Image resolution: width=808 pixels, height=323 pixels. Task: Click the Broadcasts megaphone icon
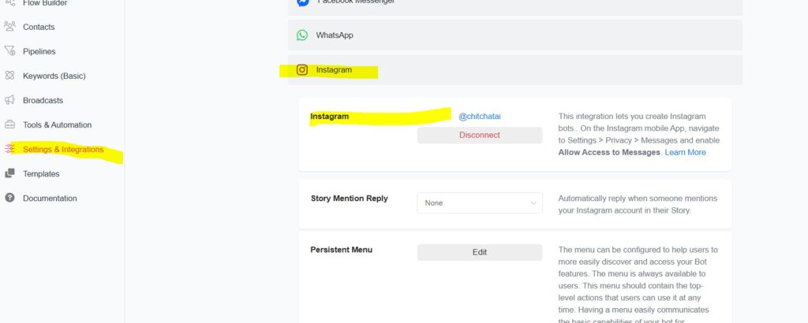click(9, 100)
